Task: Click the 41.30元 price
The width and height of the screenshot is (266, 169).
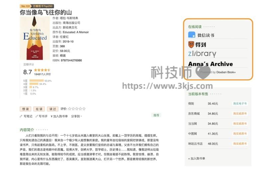Action: 213,133
